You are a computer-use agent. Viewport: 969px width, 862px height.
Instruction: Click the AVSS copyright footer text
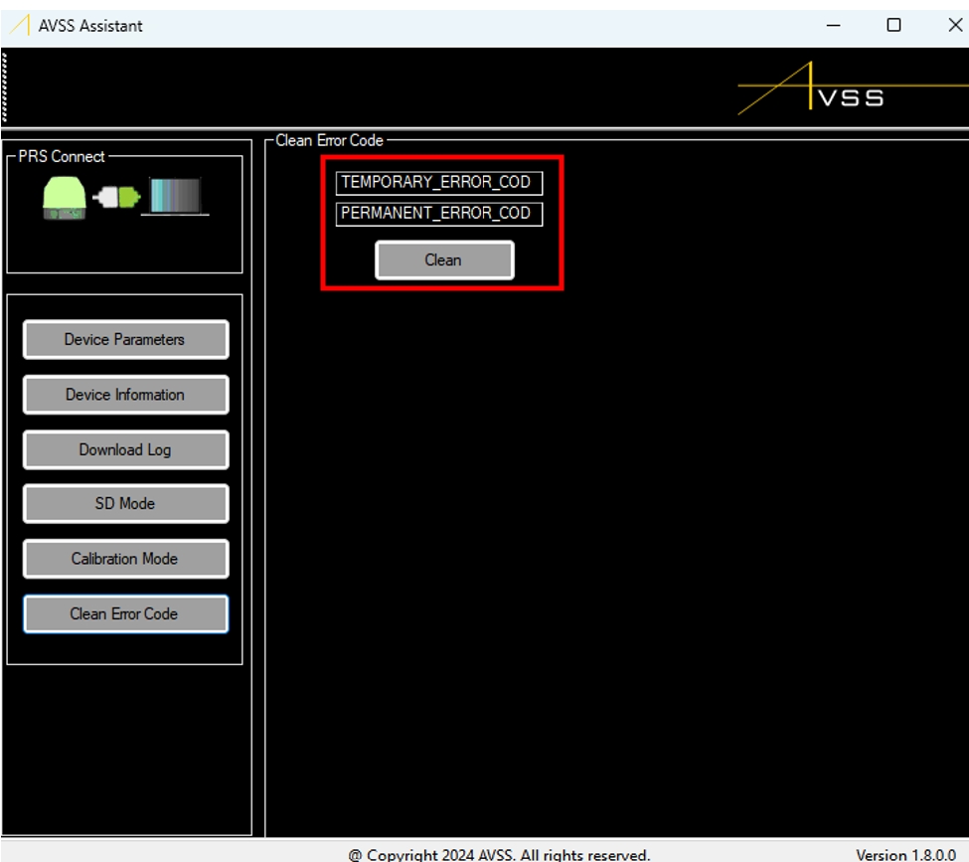pyautogui.click(x=499, y=854)
